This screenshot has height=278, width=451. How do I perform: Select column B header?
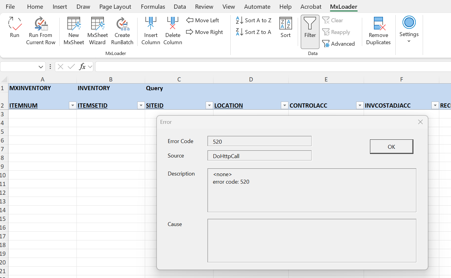(111, 79)
